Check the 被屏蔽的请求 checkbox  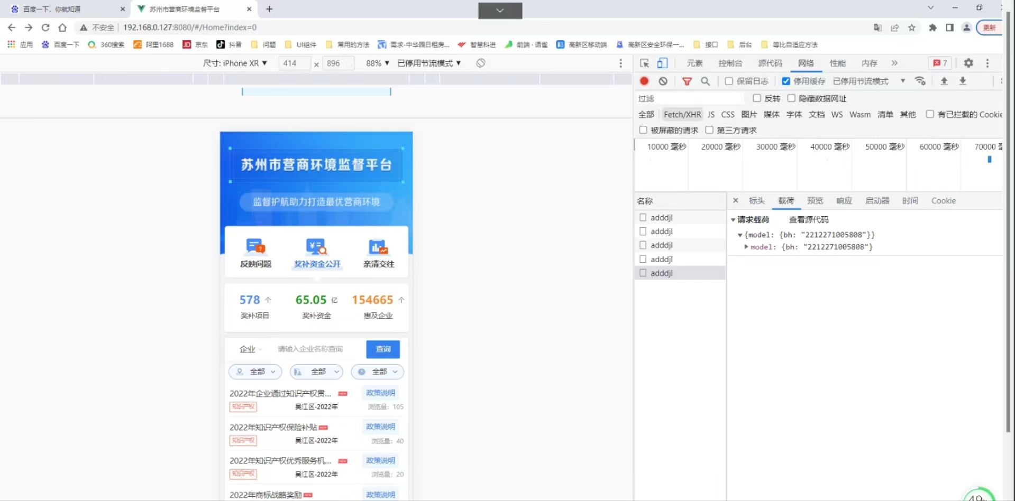643,129
